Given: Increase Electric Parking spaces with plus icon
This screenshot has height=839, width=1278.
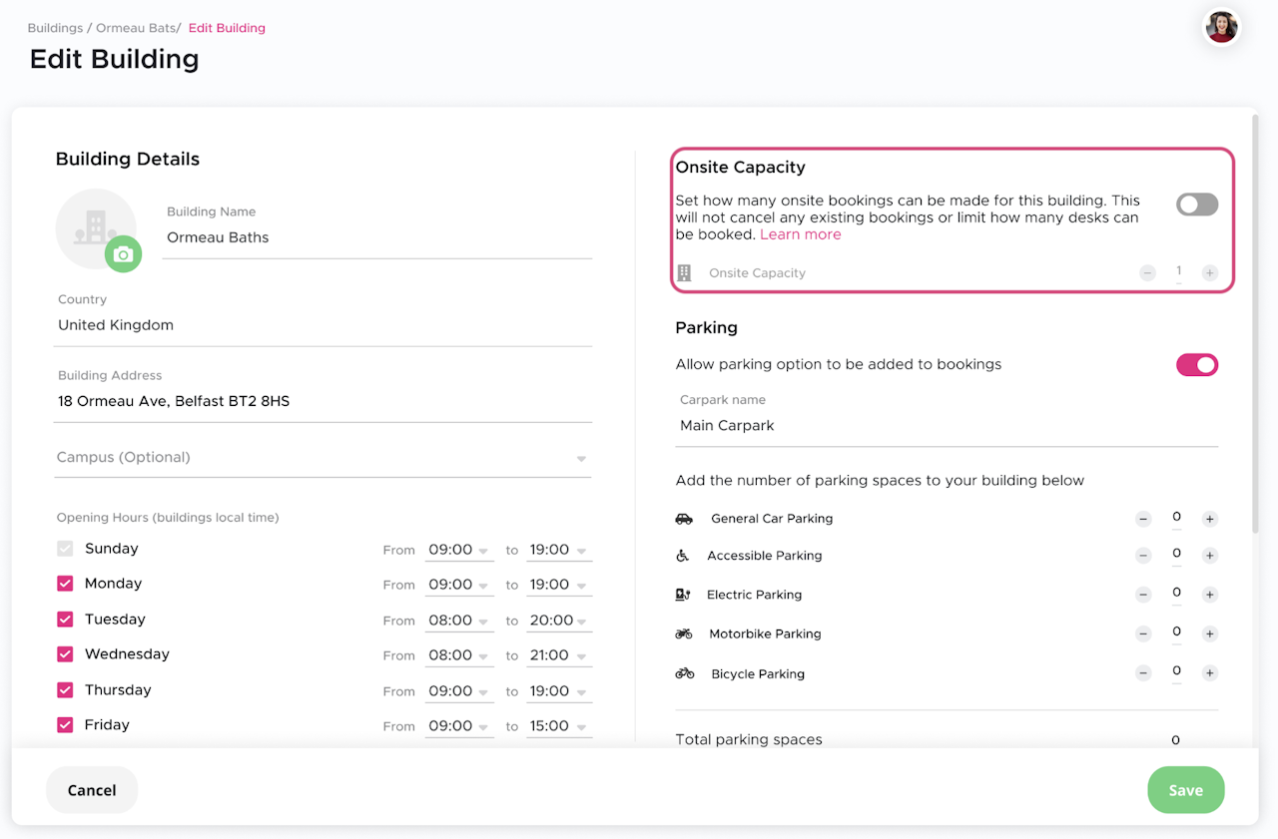Looking at the screenshot, I should tap(1209, 595).
